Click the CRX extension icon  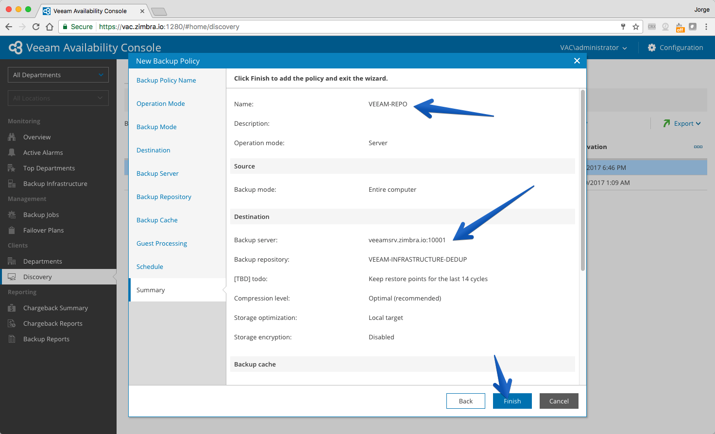(x=652, y=27)
